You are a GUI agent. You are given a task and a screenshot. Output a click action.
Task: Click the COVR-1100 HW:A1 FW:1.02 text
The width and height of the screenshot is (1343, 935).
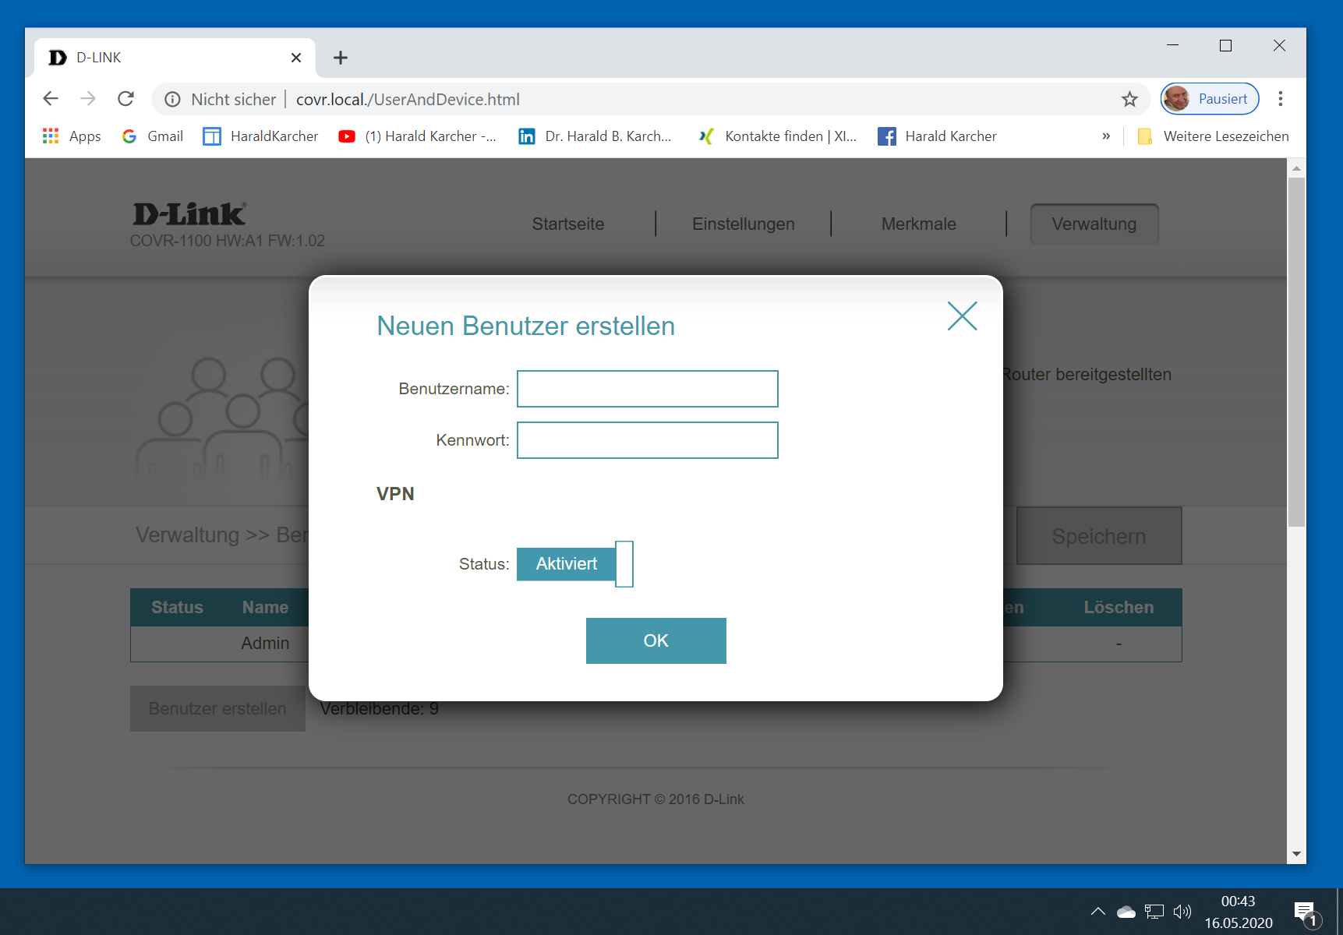228,241
